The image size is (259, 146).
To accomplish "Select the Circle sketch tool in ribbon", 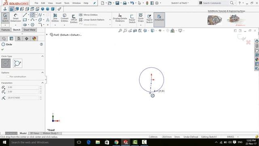I will click(32, 15).
